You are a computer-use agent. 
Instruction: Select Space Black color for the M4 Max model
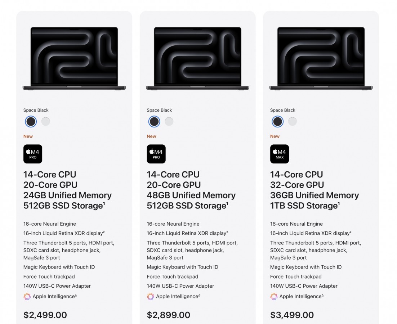tap(278, 122)
